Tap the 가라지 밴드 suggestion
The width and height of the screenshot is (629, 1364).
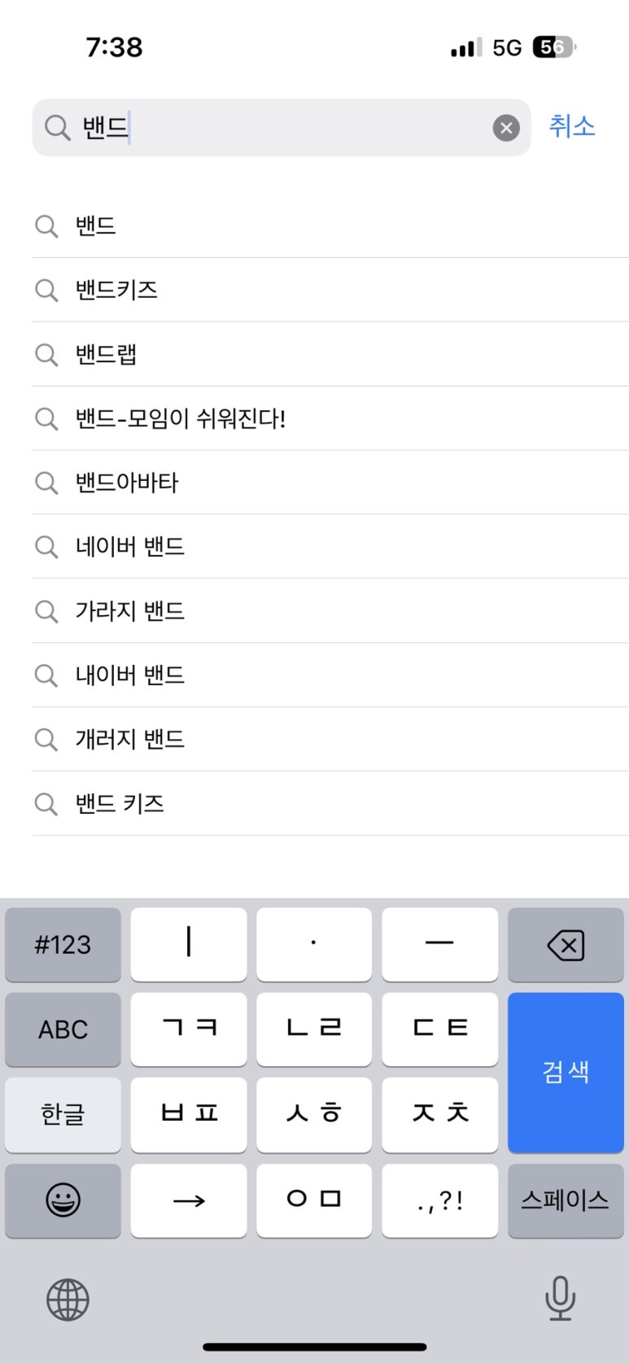coord(130,610)
